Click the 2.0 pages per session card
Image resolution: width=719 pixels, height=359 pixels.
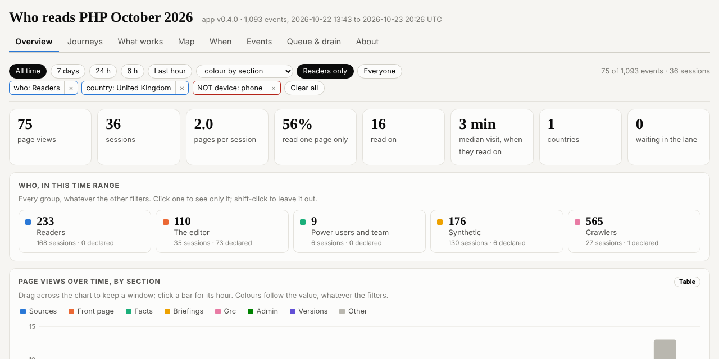227,137
